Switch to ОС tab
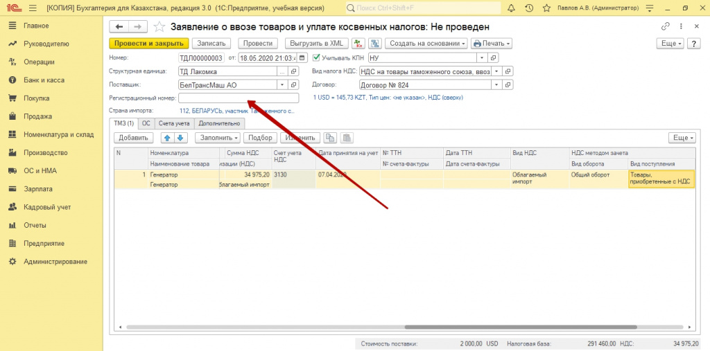The width and height of the screenshot is (710, 351). coord(146,123)
